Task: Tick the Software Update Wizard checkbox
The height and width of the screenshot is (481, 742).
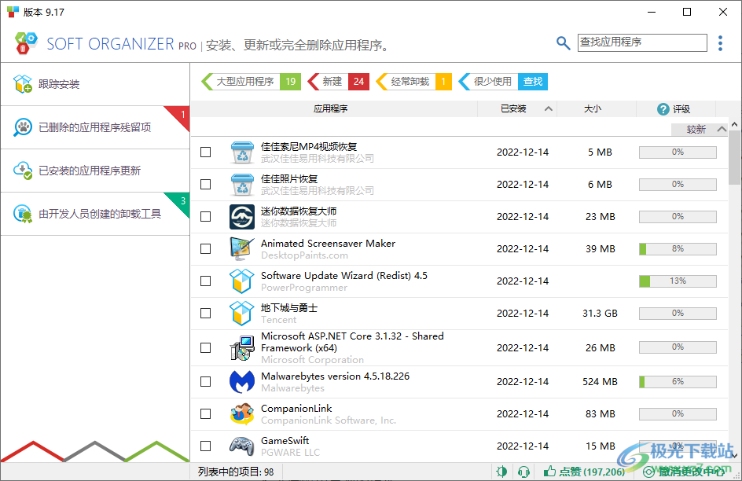Action: (x=205, y=281)
